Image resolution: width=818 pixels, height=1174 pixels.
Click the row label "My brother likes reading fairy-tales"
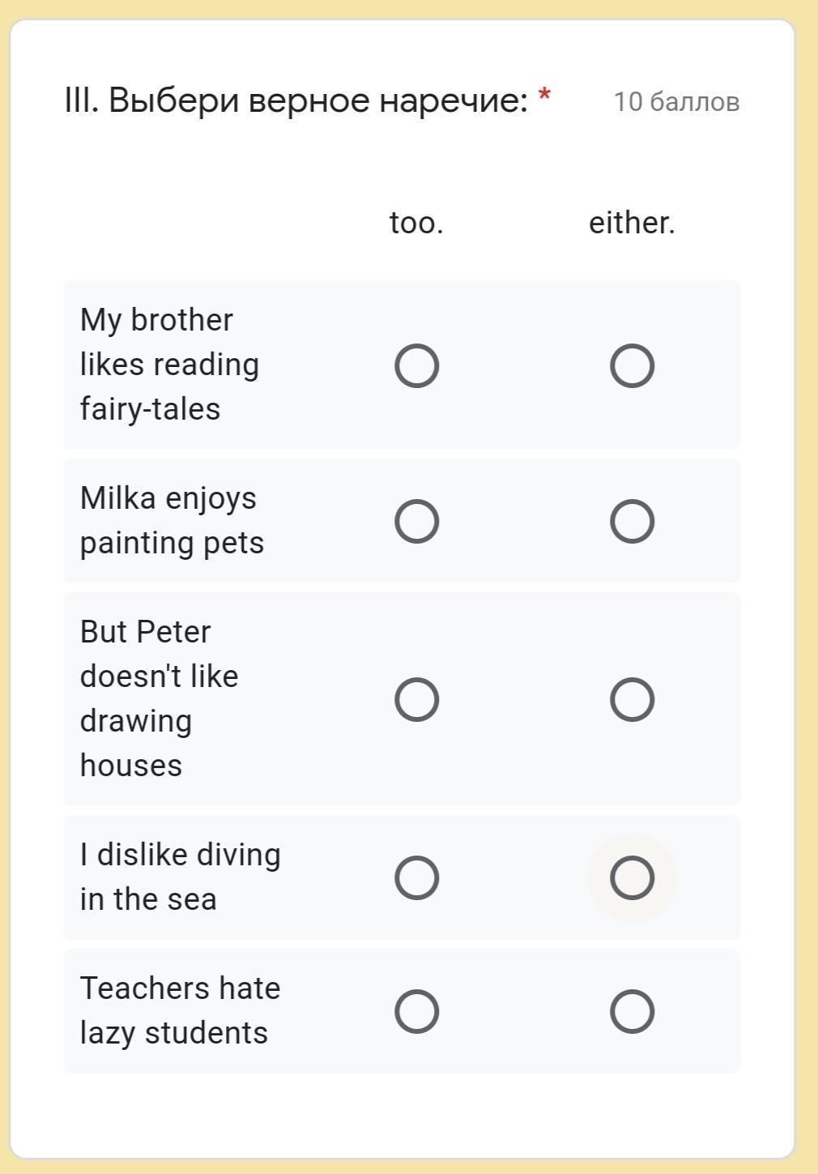pyautogui.click(x=169, y=365)
